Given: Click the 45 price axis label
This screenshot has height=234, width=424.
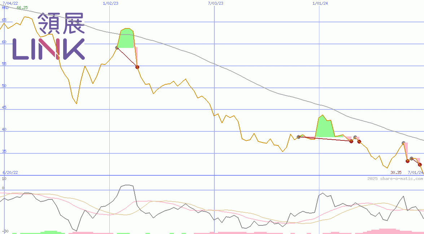Looking at the screenshot, I should pyautogui.click(x=4, y=107).
